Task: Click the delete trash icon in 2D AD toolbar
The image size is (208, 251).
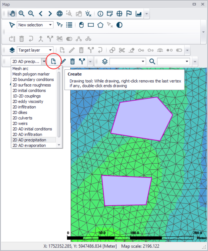Action: click(72, 61)
